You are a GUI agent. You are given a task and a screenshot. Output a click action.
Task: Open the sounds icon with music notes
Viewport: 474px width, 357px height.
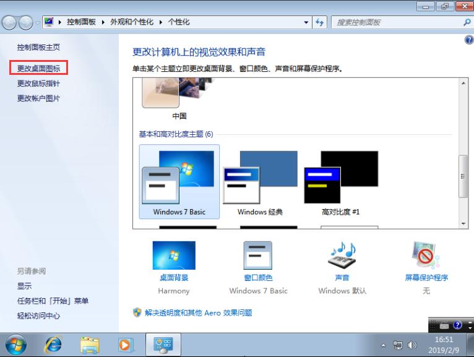coord(342,254)
